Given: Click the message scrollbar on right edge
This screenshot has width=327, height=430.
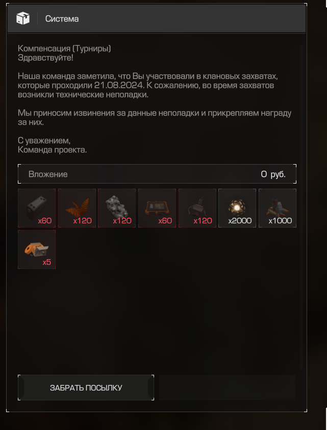Looking at the screenshot, I should coord(302,207).
